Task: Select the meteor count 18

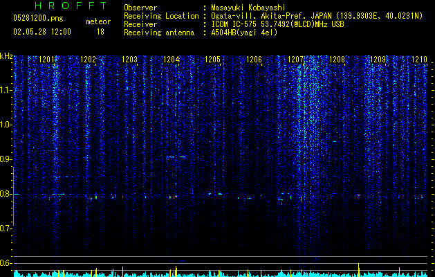Action: [x=100, y=32]
